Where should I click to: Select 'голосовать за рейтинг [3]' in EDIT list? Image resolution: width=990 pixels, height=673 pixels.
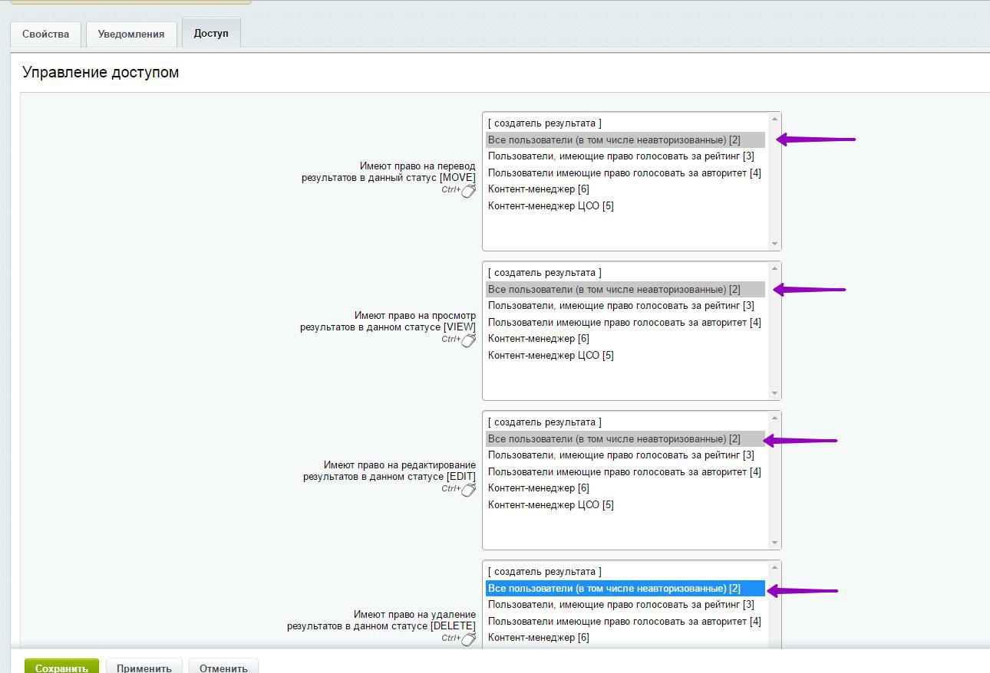point(625,455)
